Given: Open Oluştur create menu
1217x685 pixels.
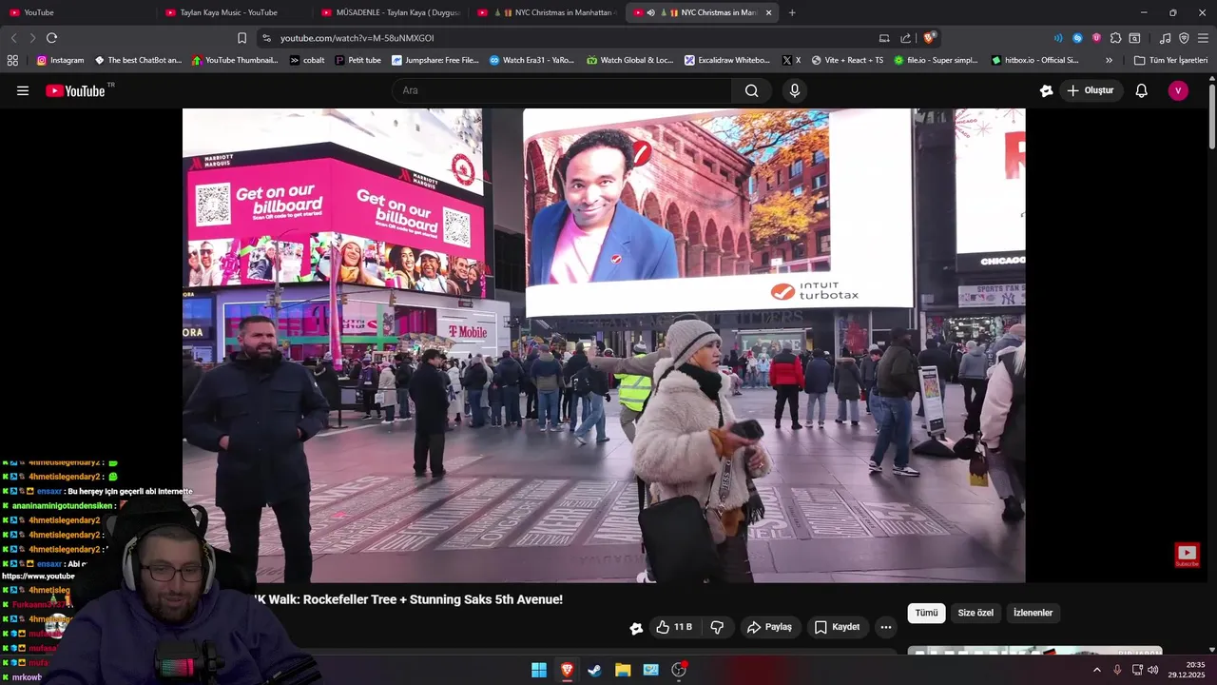Looking at the screenshot, I should coord(1090,90).
